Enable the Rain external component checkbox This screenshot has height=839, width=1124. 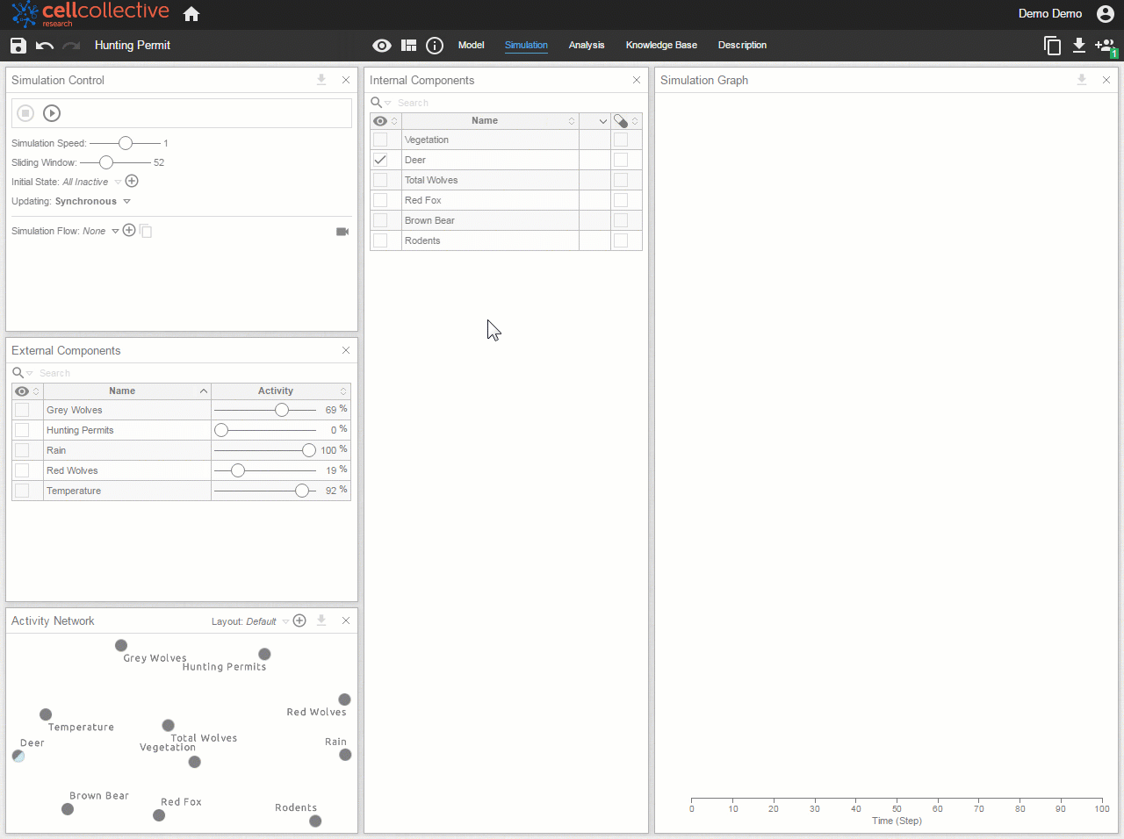pos(22,450)
